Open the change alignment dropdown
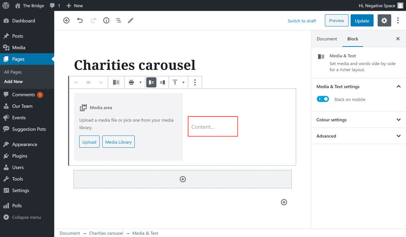This screenshot has height=237, width=406. click(135, 82)
